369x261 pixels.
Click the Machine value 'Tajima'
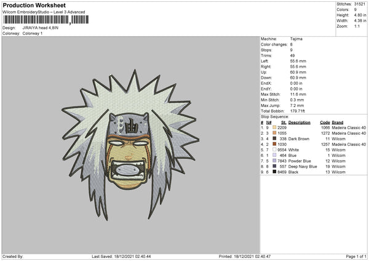(x=296, y=39)
